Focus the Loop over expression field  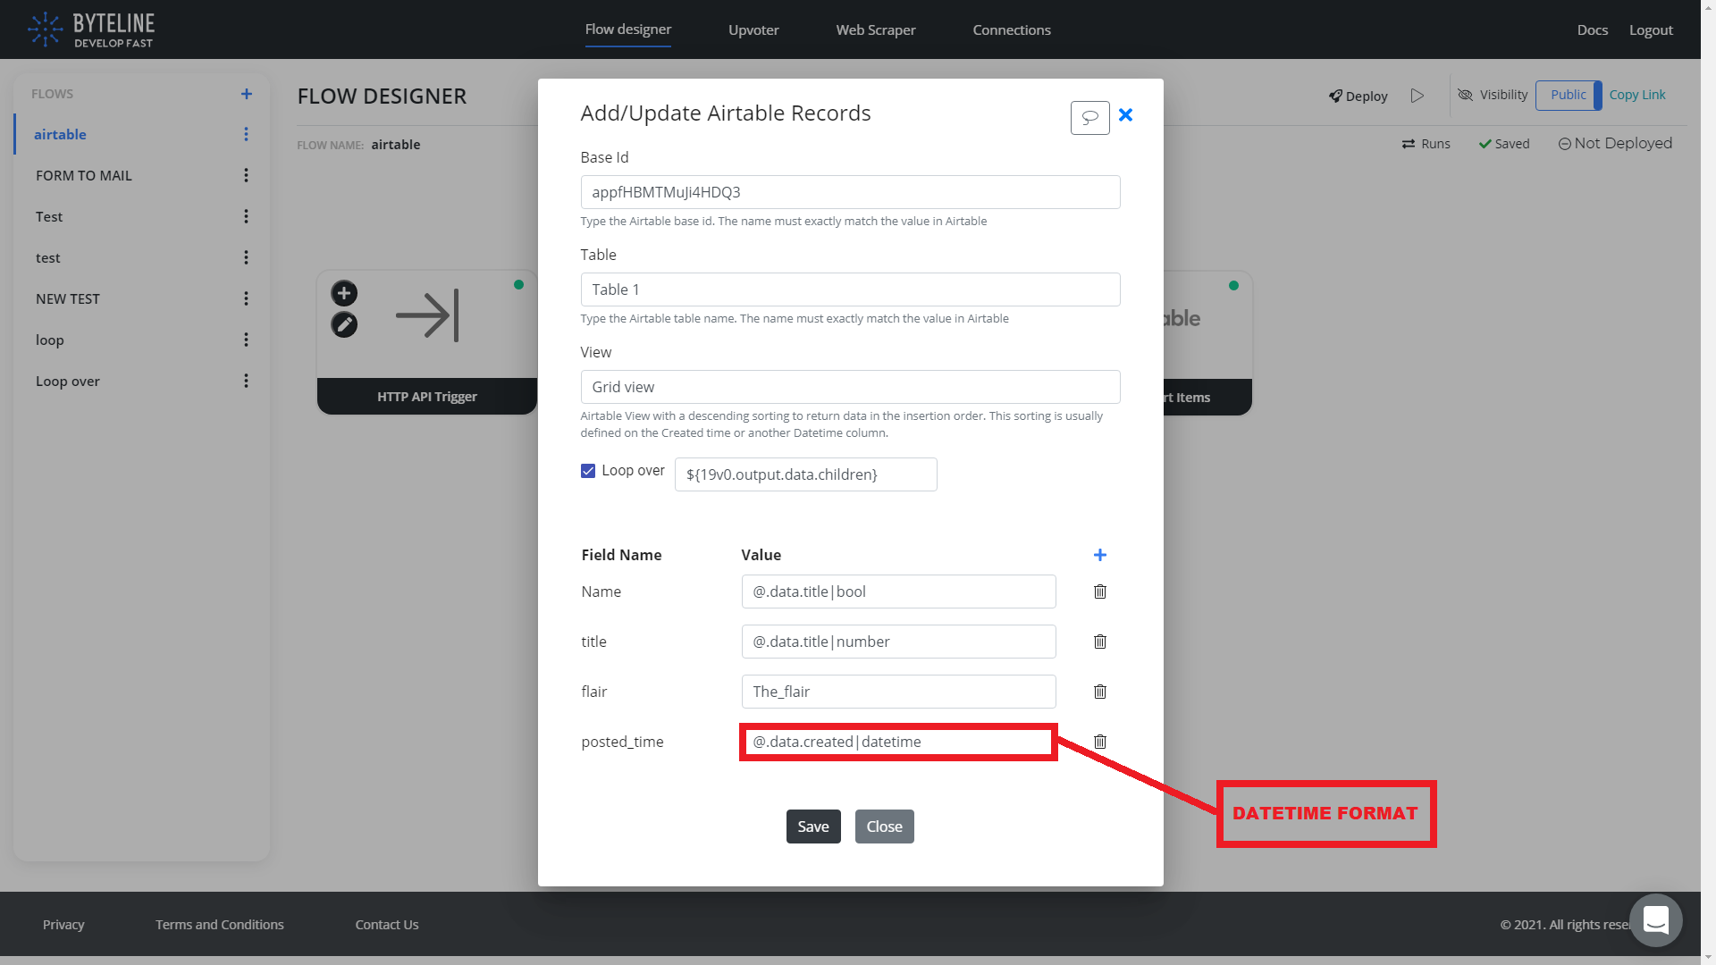point(805,474)
